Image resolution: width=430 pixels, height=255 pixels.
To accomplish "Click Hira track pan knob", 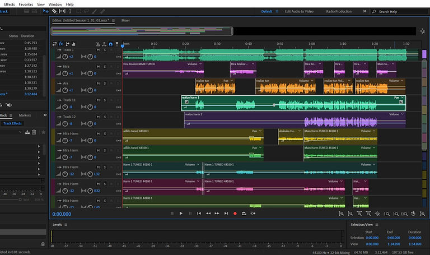I will [x=90, y=73].
